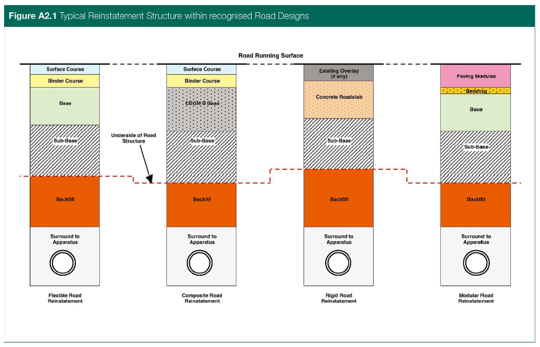This screenshot has height=347, width=540.
Task: Select the grey dotted CBGM B Base block
Action: click(201, 109)
